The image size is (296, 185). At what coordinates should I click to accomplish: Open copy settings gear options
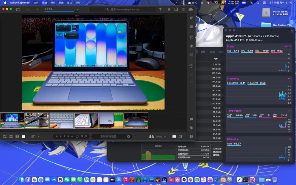(x=129, y=136)
